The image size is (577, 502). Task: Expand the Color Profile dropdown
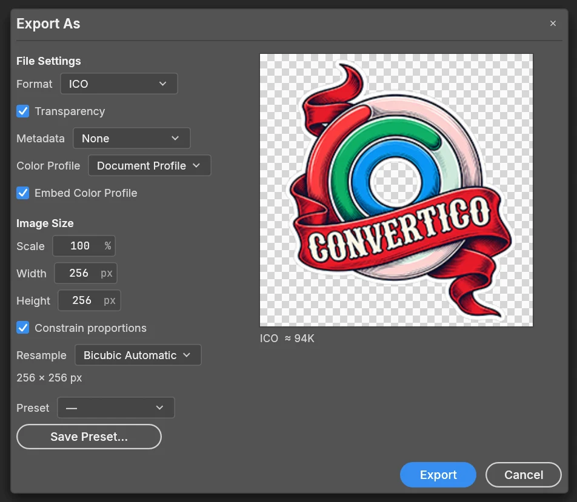(149, 165)
